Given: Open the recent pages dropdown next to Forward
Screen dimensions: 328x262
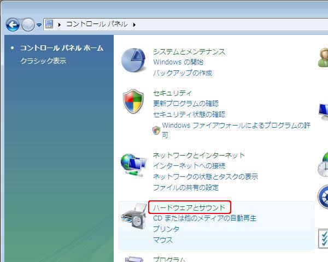Looking at the screenshot, I should pos(39,25).
